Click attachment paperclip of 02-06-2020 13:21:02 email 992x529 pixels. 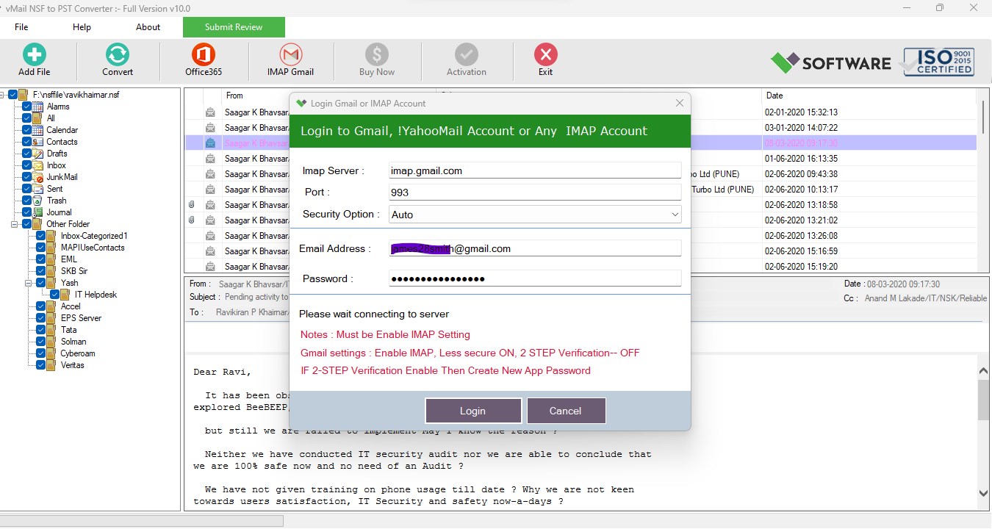point(192,220)
